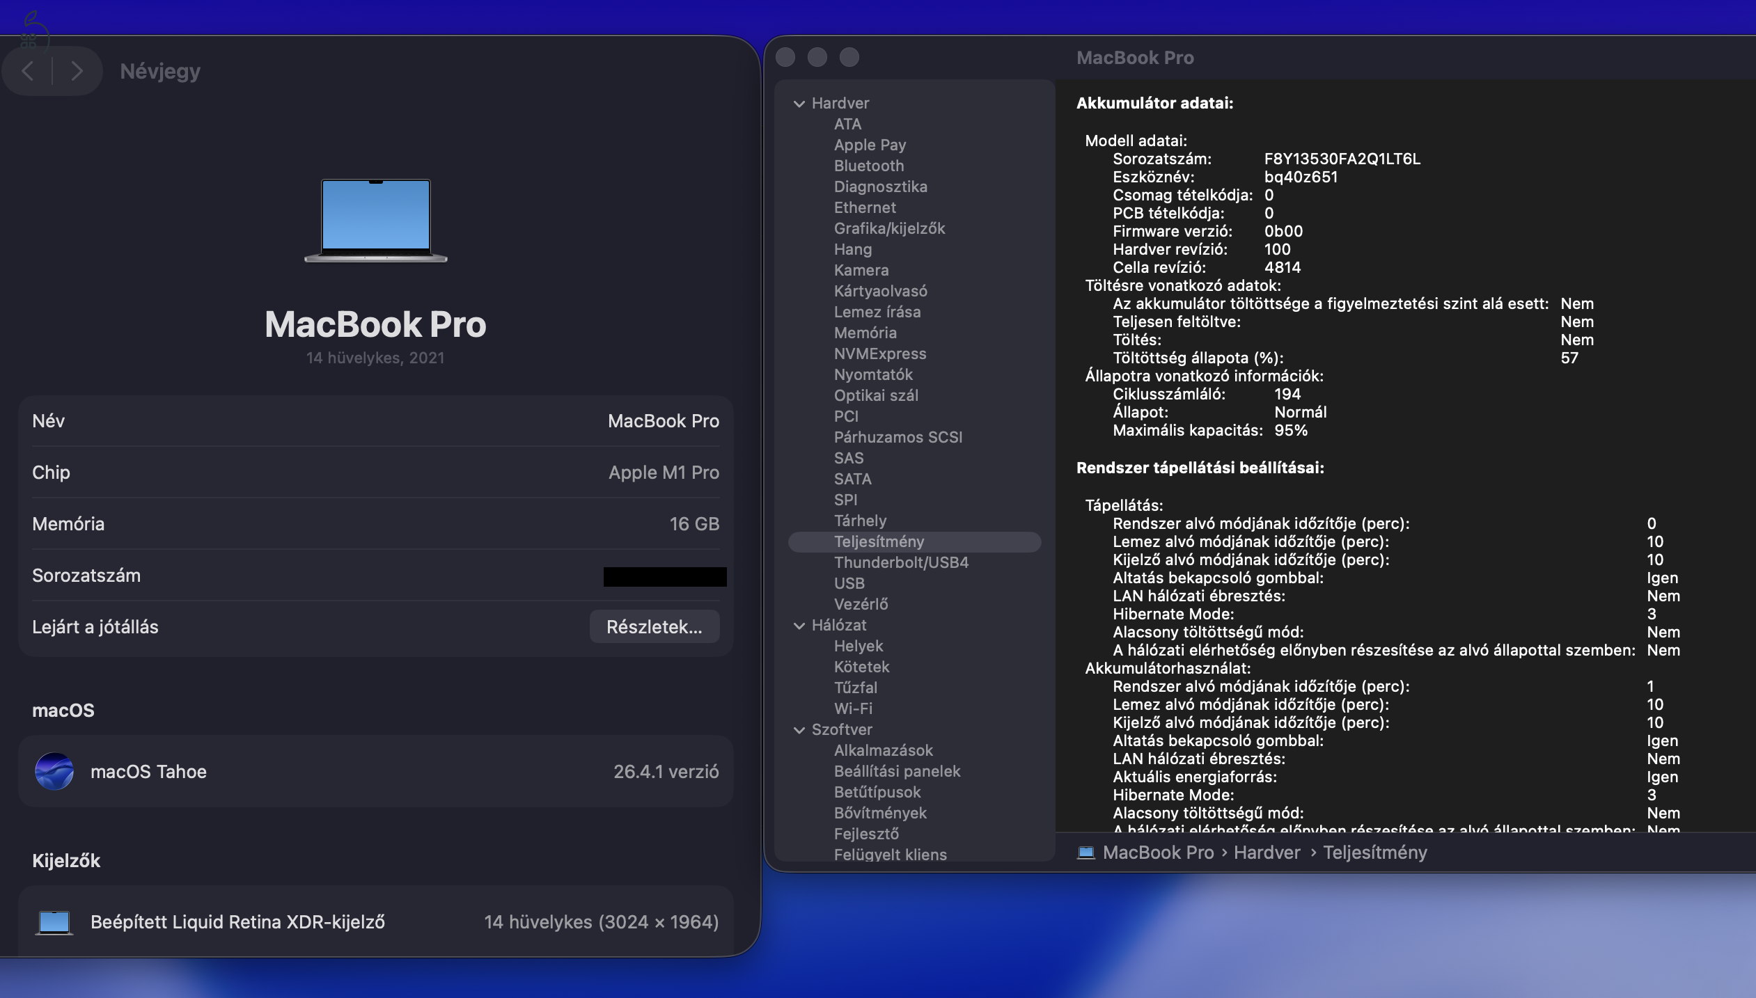Select Apple Pay in the sidebar

pos(870,145)
